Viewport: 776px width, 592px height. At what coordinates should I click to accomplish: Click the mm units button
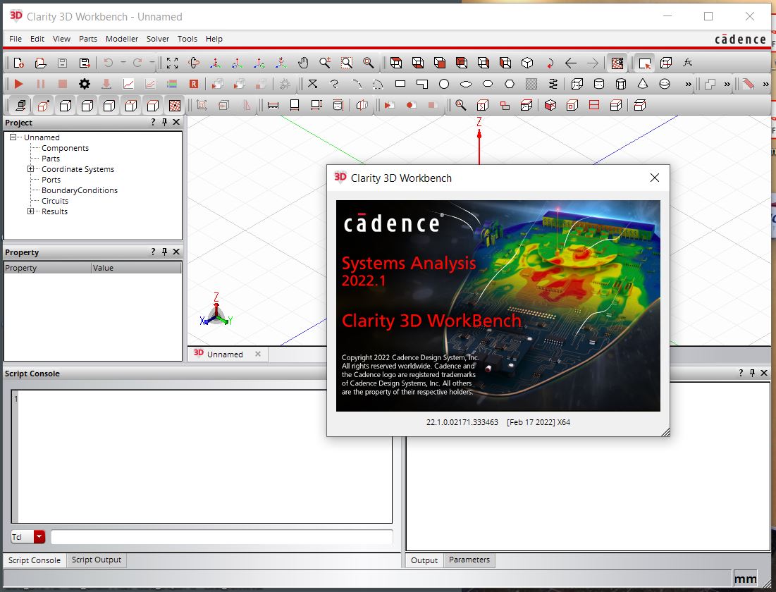[745, 579]
